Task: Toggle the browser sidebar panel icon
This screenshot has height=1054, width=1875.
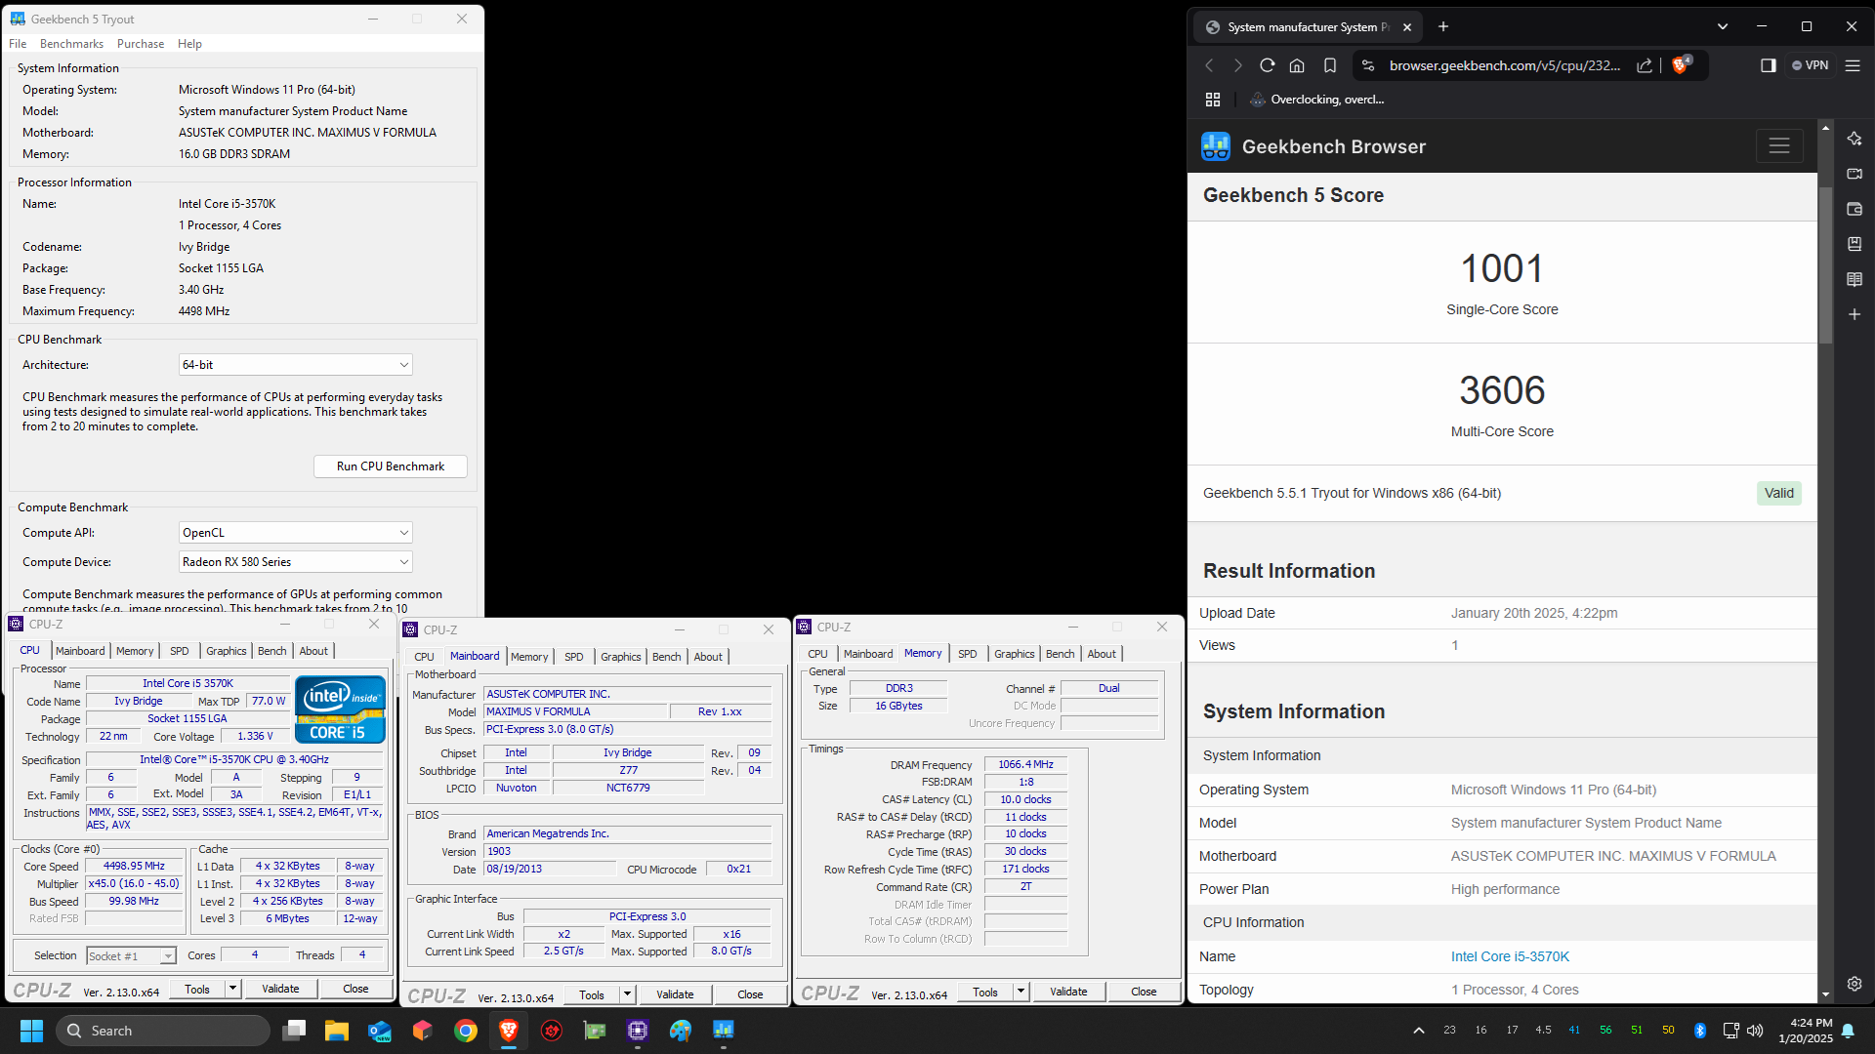Action: 1769,65
